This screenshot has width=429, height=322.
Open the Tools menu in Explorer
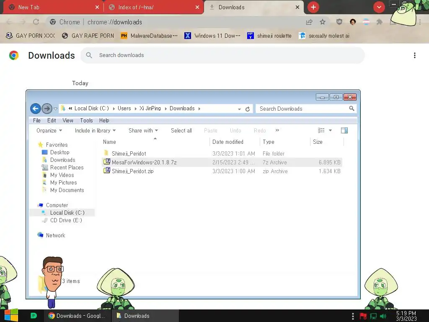coord(86,120)
